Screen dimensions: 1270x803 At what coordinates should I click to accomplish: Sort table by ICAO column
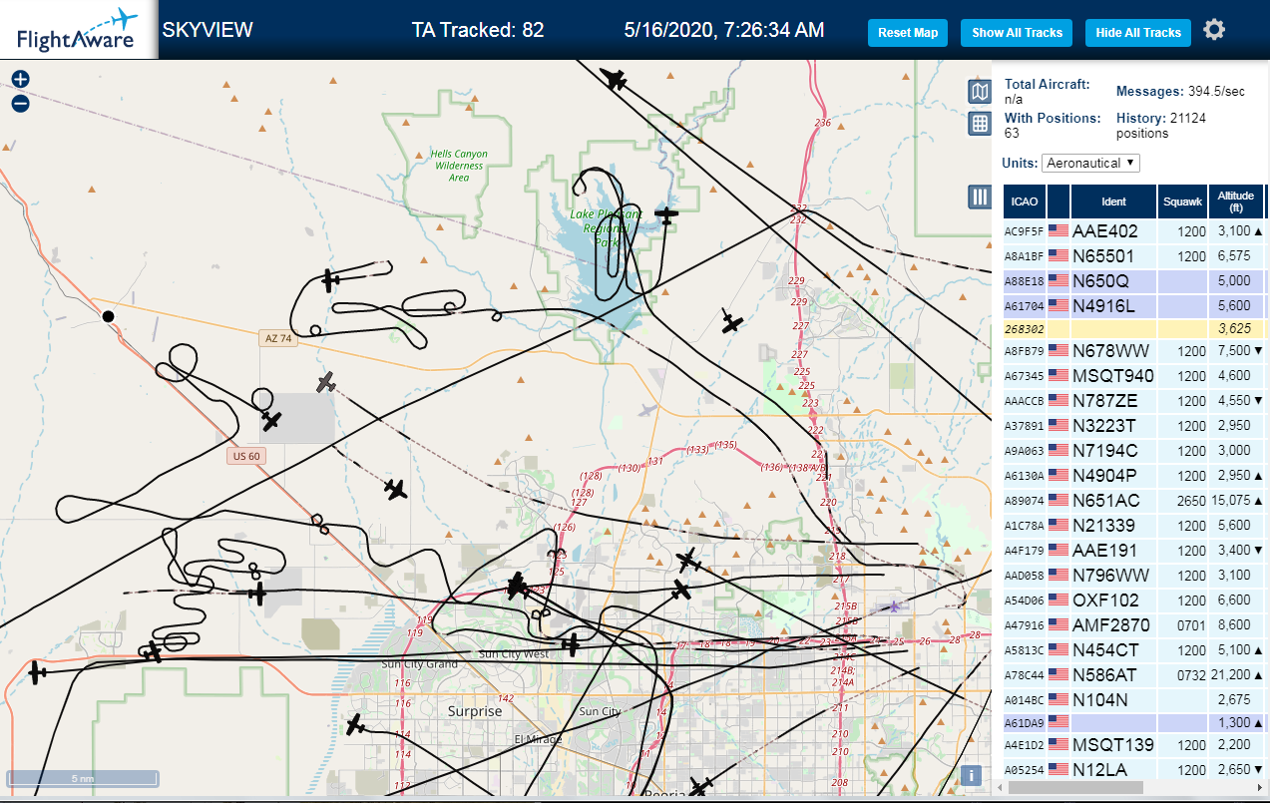pos(1024,201)
